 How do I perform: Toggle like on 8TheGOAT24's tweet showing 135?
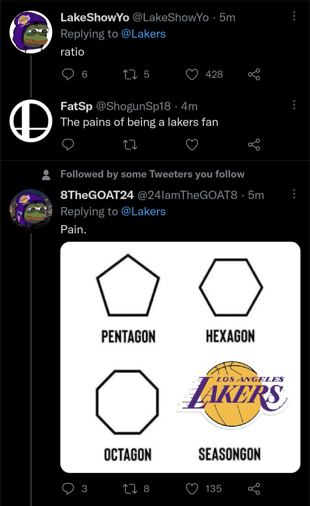pyautogui.click(x=192, y=489)
